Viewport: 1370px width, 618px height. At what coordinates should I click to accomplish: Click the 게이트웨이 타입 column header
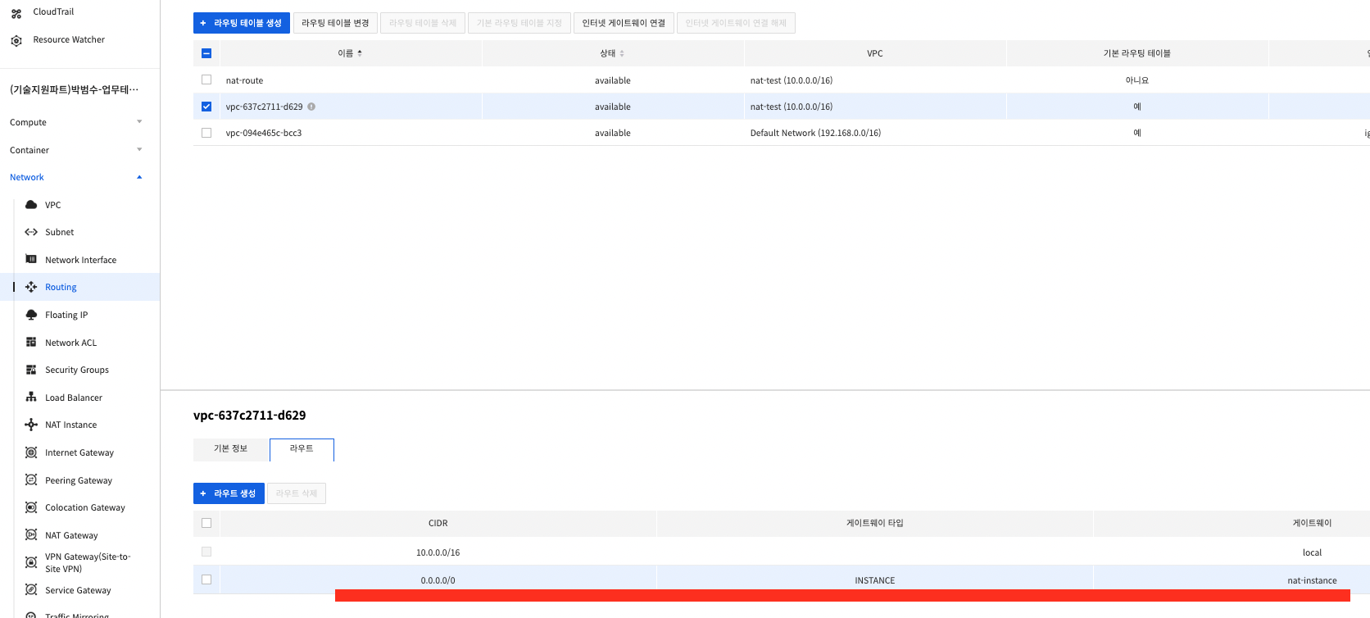click(874, 523)
